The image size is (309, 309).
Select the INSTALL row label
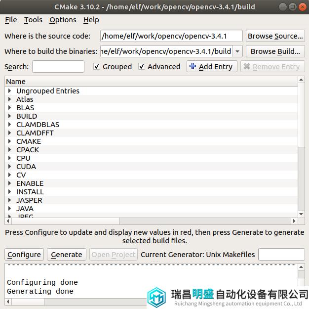click(30, 192)
